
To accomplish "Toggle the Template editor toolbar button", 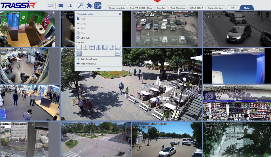I will click(x=98, y=5).
